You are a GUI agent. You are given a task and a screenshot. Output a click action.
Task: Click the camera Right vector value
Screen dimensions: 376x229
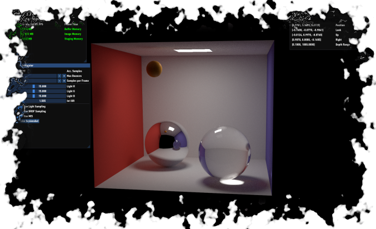pyautogui.click(x=306, y=40)
